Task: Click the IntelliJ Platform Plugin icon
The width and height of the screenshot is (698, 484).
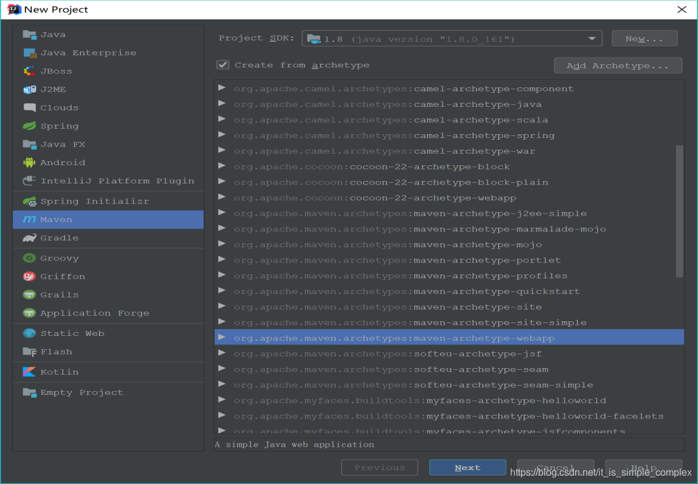Action: pyautogui.click(x=29, y=181)
